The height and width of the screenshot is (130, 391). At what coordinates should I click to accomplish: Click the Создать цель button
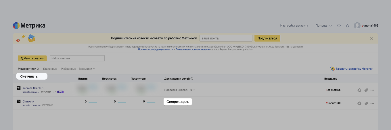click(x=178, y=102)
